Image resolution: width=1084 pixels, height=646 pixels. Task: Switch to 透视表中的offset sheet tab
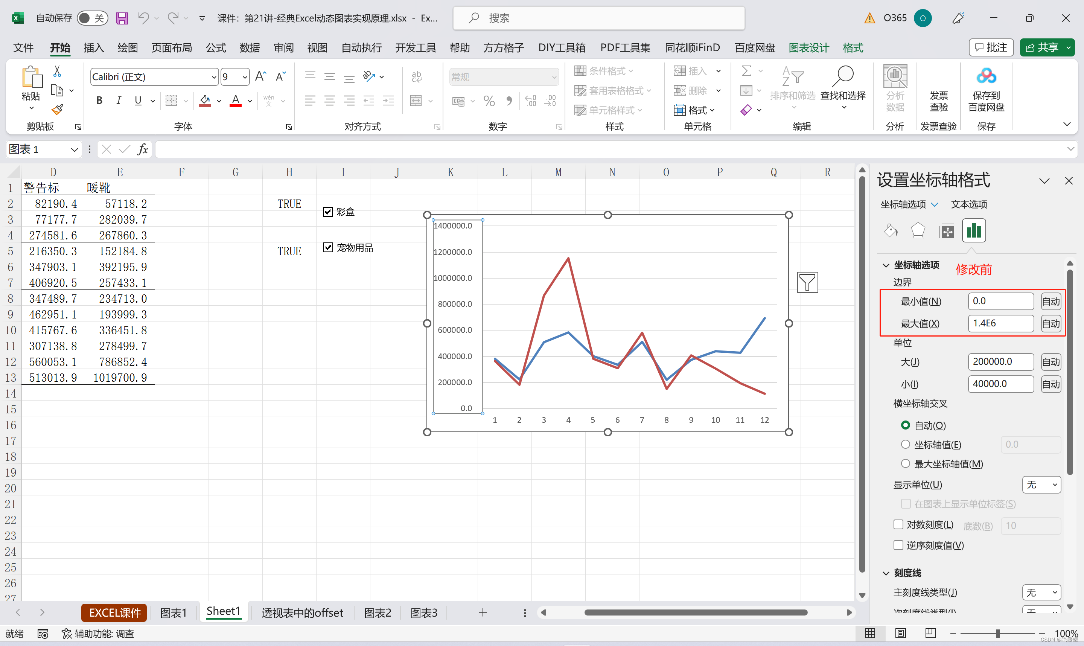pyautogui.click(x=303, y=612)
